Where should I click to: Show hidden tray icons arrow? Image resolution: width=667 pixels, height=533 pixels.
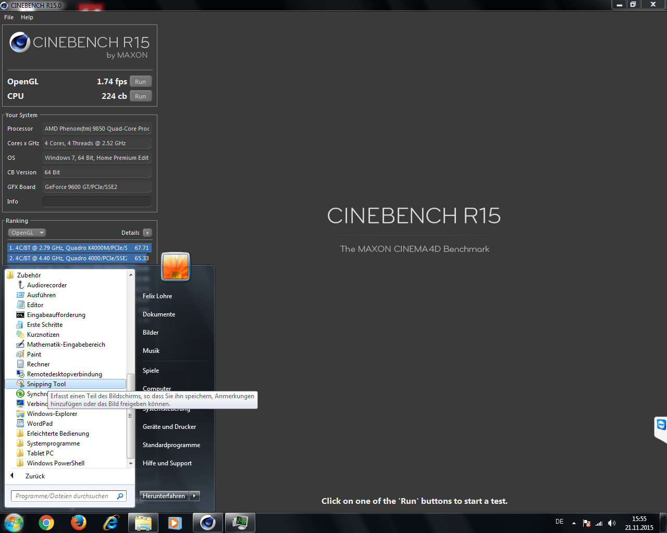coord(574,523)
